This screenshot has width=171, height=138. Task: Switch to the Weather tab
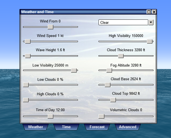click(36, 127)
